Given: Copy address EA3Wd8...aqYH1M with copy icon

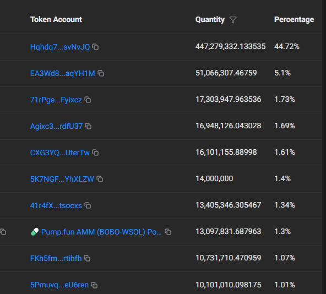Looking at the screenshot, I should tap(101, 73).
